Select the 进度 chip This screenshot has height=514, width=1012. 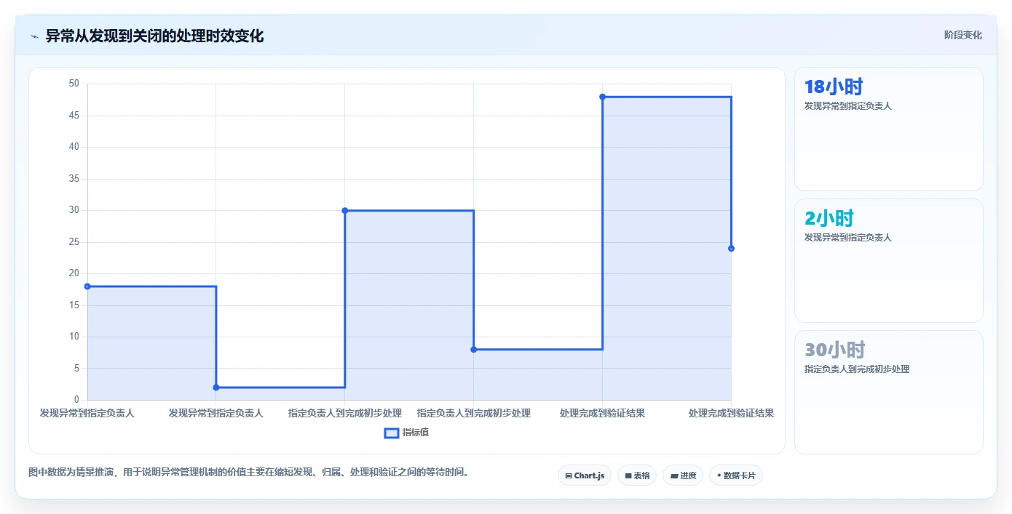[683, 475]
